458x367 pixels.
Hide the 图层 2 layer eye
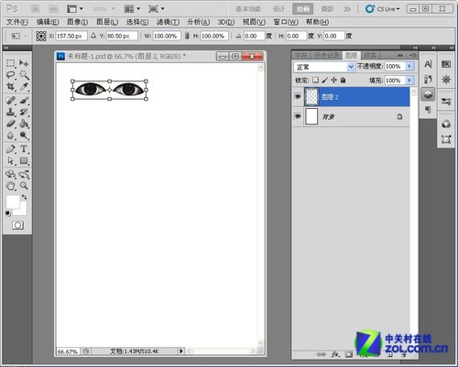[x=298, y=97]
